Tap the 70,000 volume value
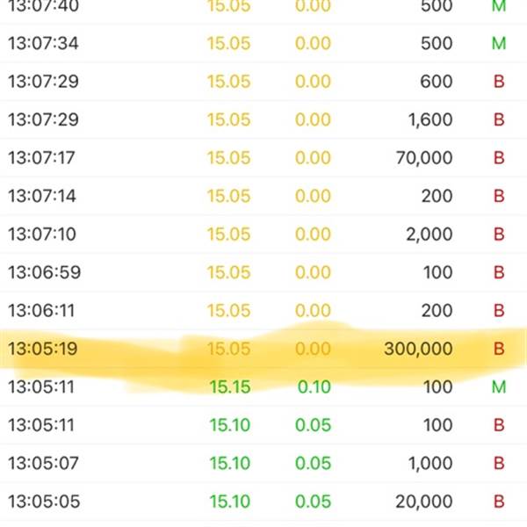This screenshot has width=527, height=527. tap(424, 157)
